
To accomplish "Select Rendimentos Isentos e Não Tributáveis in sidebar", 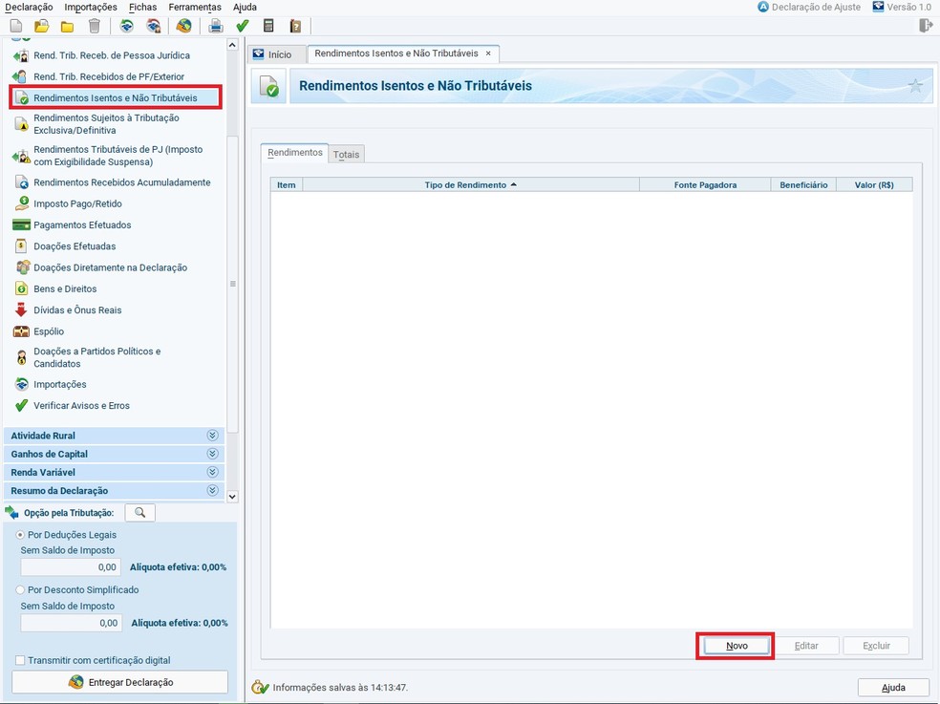I will [x=116, y=97].
